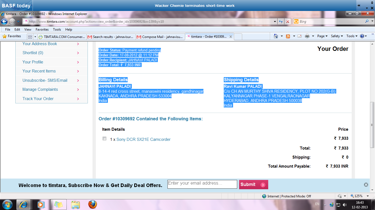Switch to Compose Mail tab
The height and width of the screenshot is (210, 375).
point(160,37)
